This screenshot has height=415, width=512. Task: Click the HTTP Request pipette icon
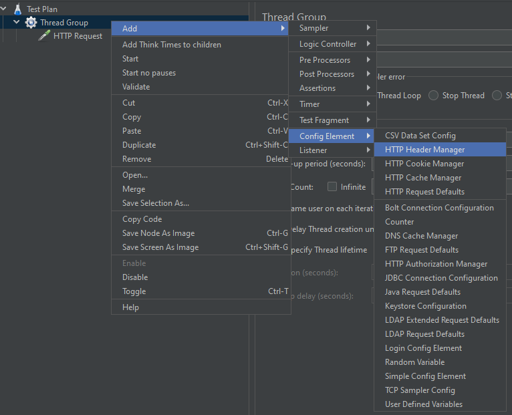coord(44,35)
